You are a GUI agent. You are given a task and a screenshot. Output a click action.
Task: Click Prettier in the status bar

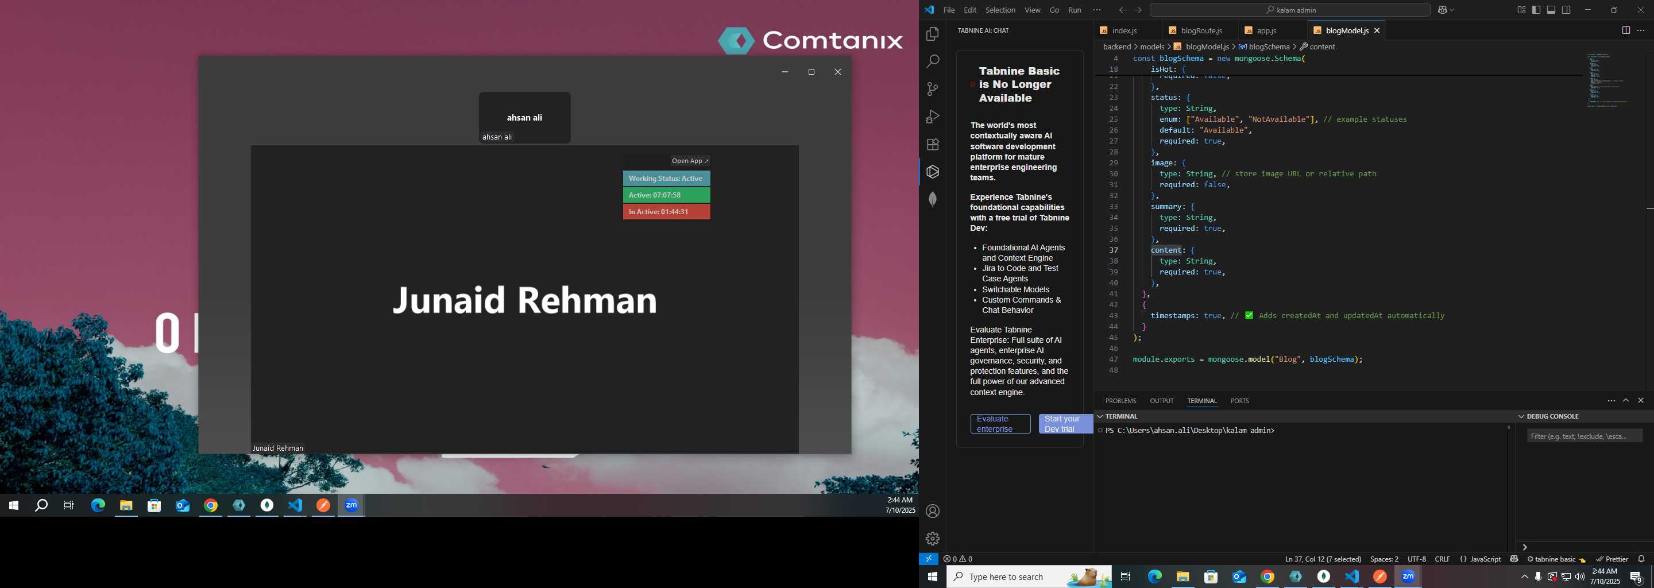pos(1612,559)
